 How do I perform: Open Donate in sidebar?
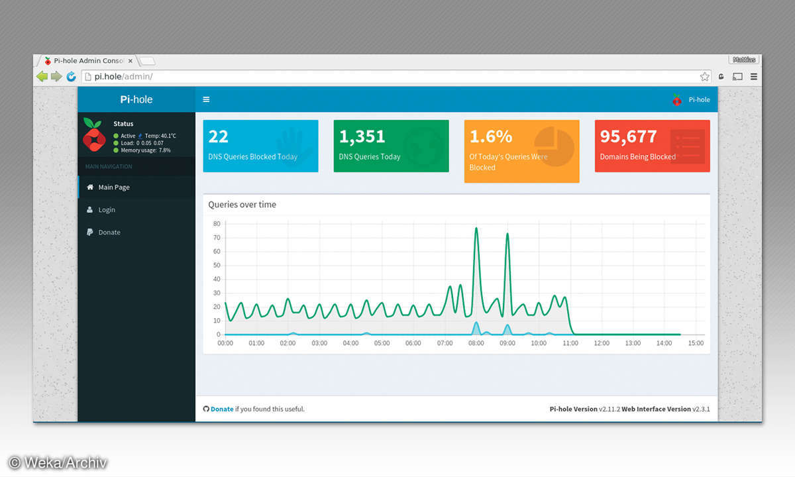pyautogui.click(x=136, y=232)
